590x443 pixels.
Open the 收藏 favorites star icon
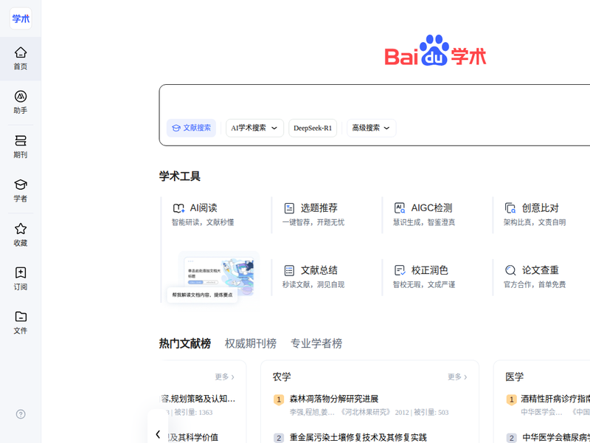(21, 229)
